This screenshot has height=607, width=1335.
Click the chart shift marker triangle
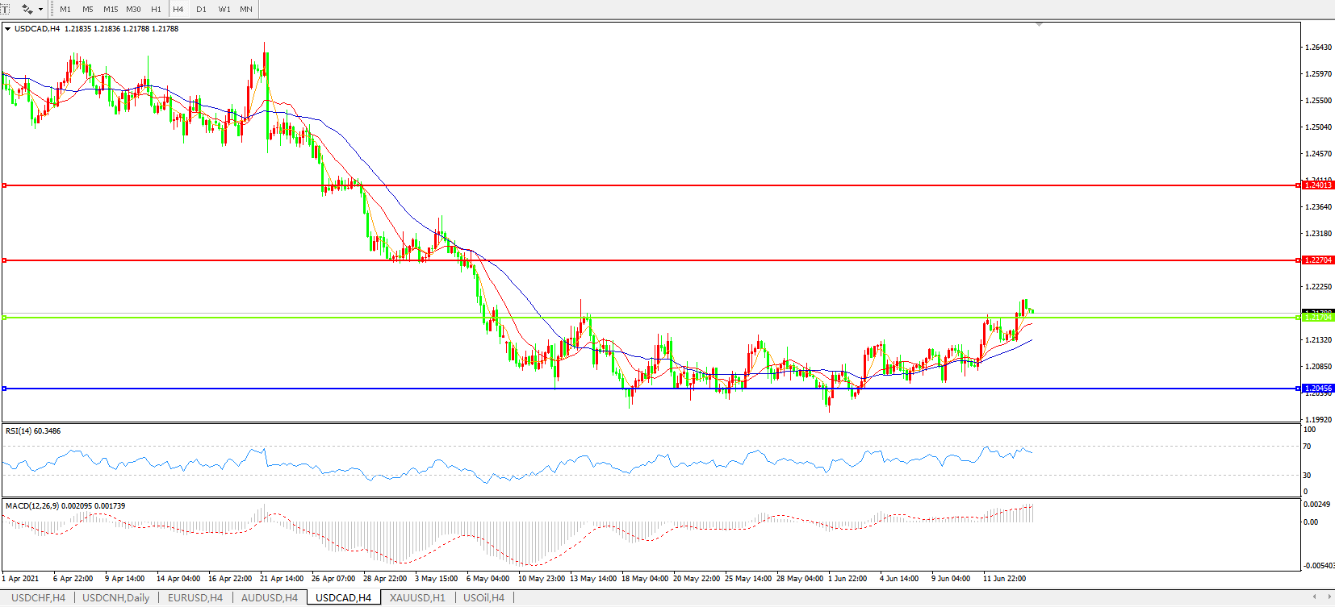point(1039,25)
